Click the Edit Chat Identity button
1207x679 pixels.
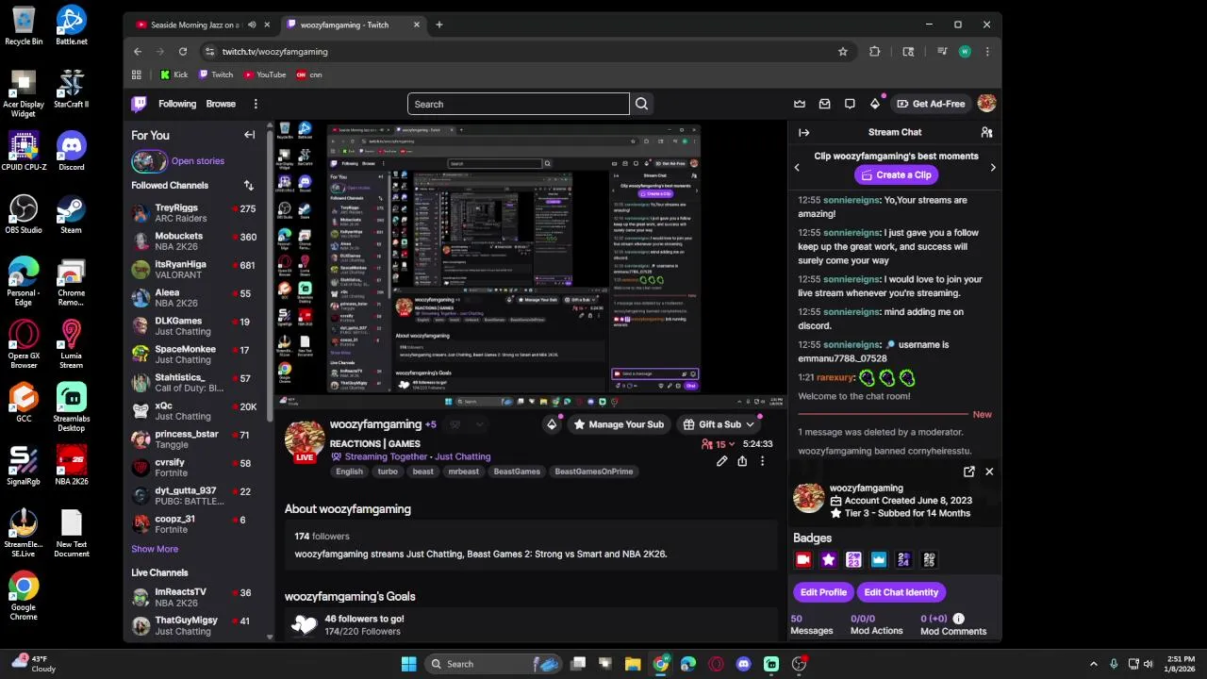(901, 592)
